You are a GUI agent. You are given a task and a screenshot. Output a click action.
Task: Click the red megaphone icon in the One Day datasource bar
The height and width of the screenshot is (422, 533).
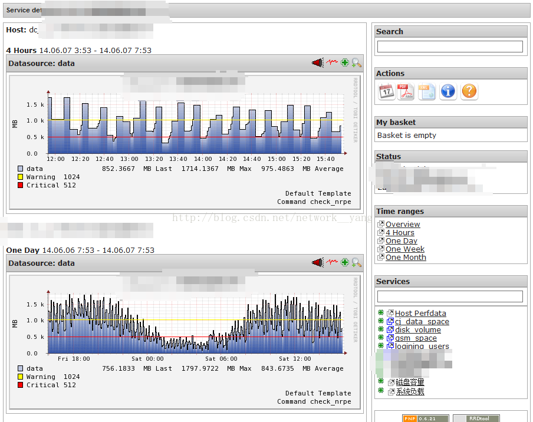[x=318, y=263]
